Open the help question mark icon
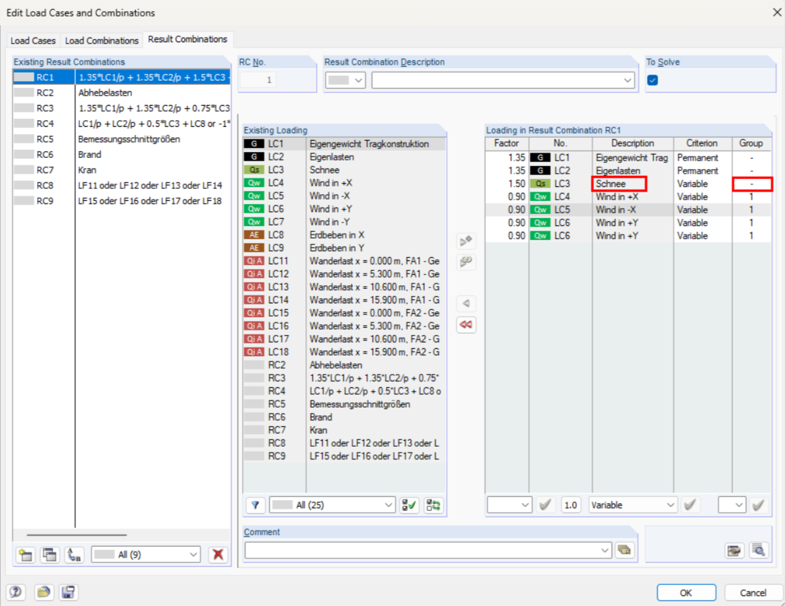The image size is (785, 606). pos(17,592)
